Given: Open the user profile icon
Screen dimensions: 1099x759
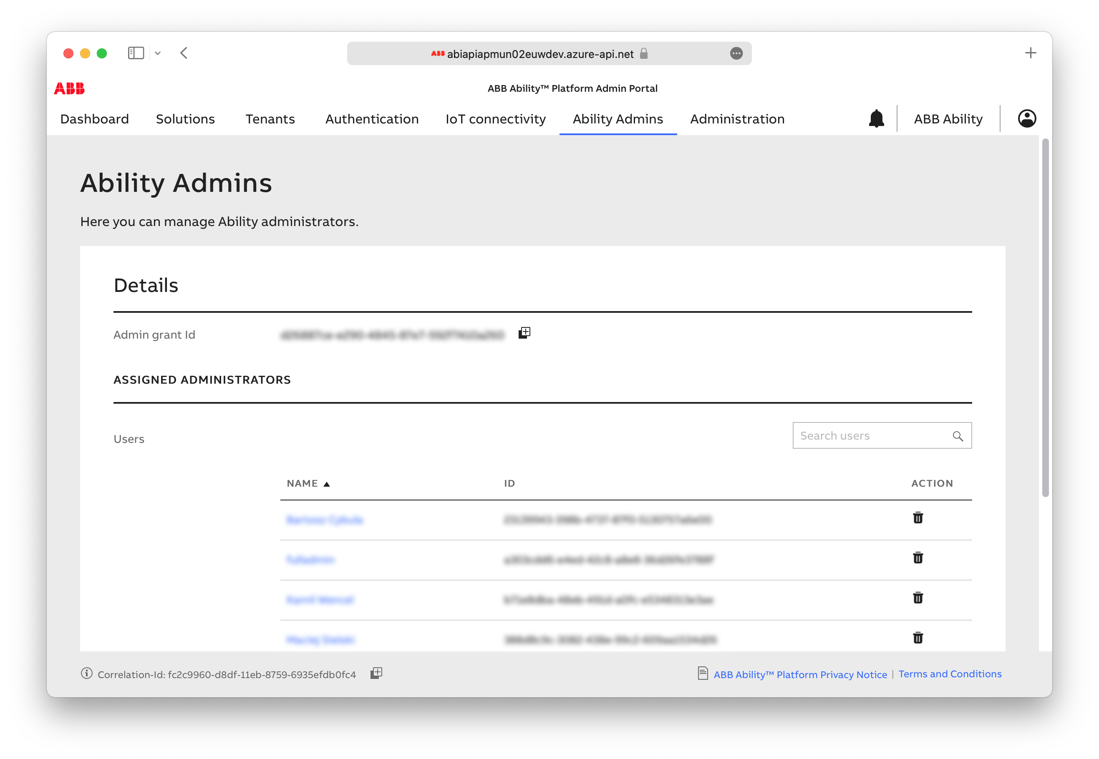Looking at the screenshot, I should click(1027, 118).
